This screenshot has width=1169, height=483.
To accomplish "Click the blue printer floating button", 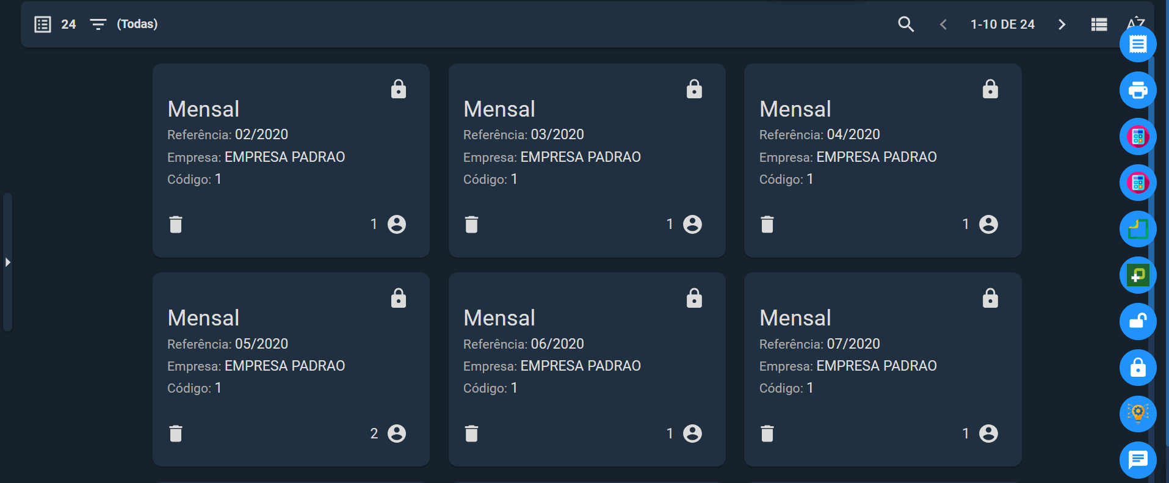I will point(1138,90).
